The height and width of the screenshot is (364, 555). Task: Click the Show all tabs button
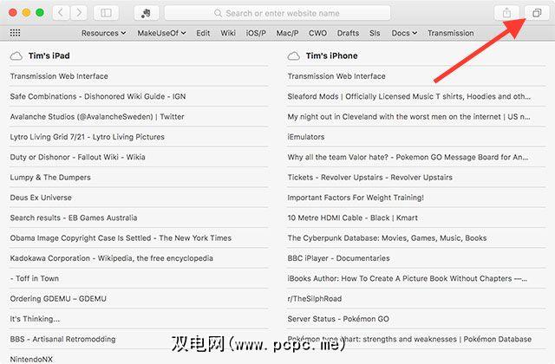(537, 13)
